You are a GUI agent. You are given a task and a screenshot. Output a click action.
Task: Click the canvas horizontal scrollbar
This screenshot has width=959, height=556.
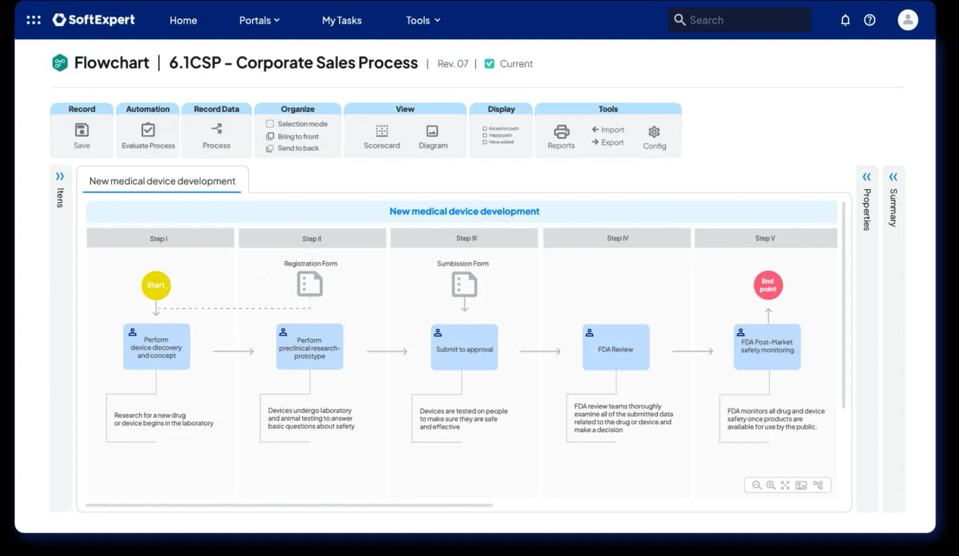289,505
